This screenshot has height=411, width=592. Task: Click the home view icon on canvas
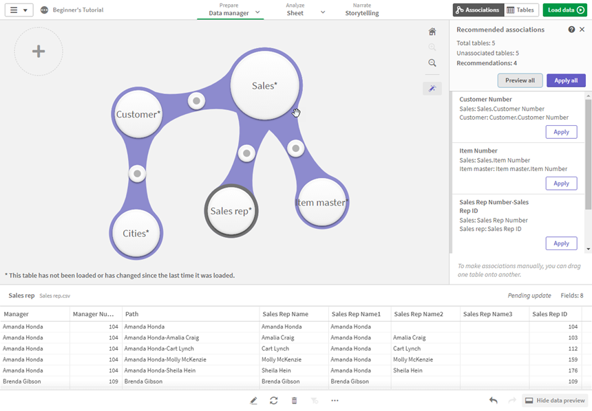click(432, 32)
